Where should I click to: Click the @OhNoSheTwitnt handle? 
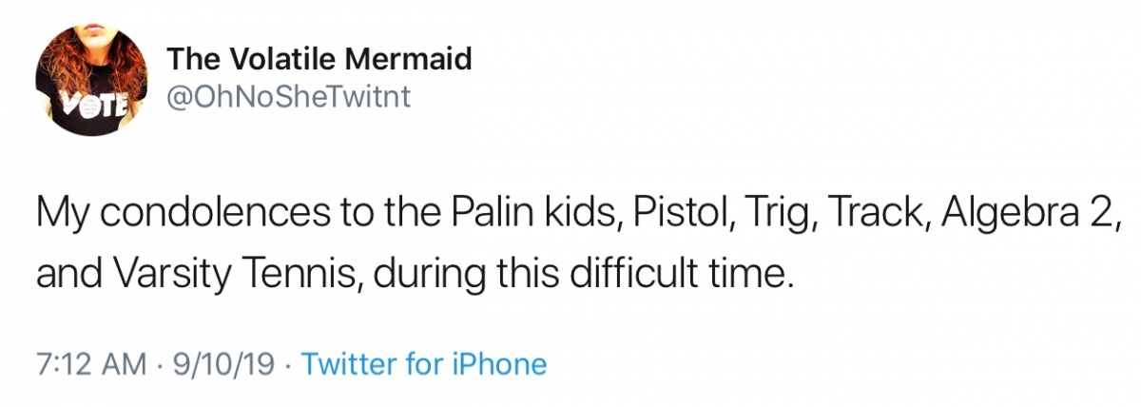[289, 98]
